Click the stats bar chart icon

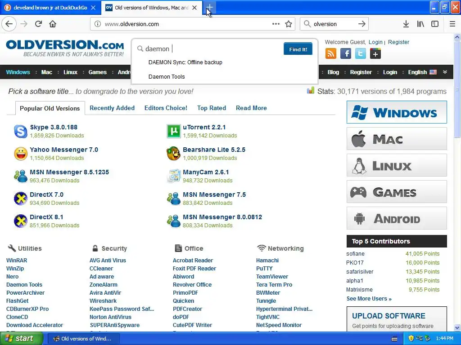pos(311,91)
